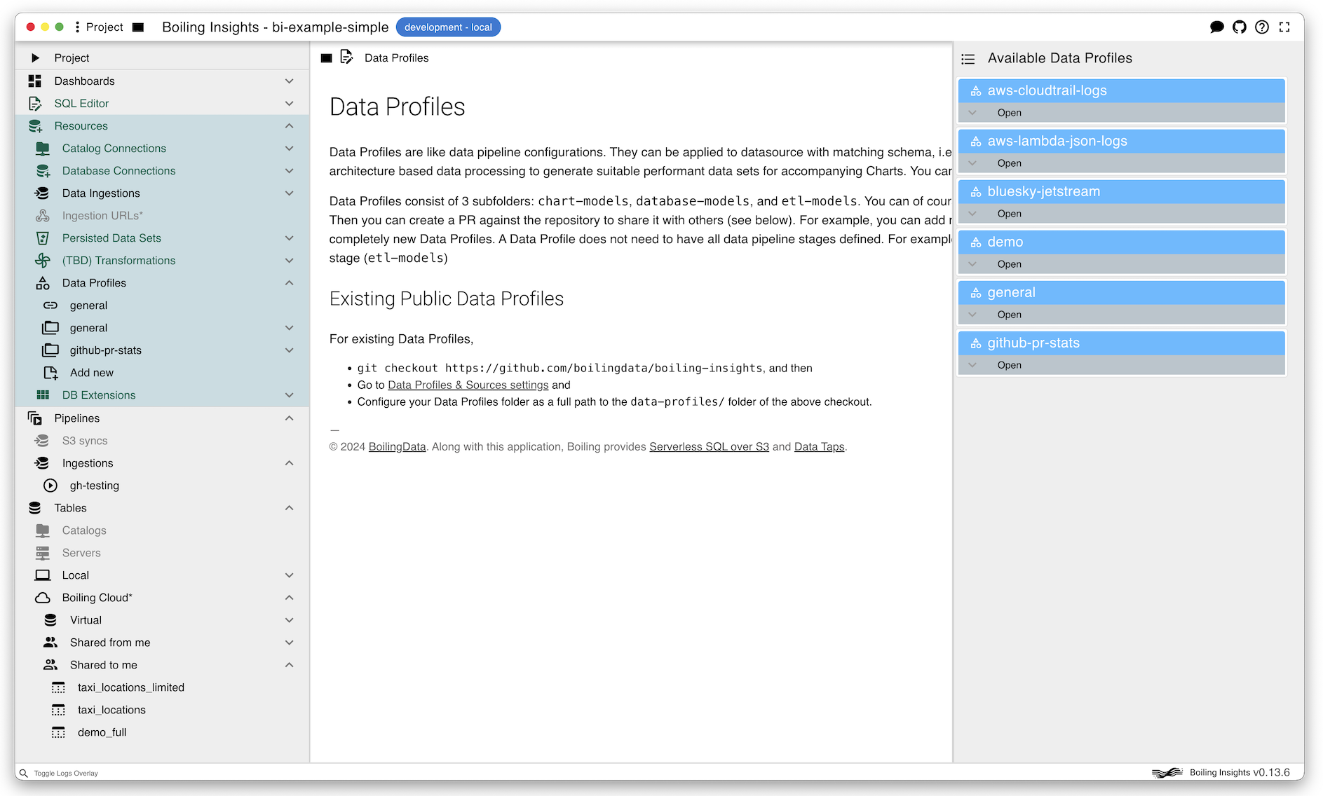This screenshot has width=1323, height=796.
Task: Open the gh-testing ingestion play icon
Action: tap(50, 485)
